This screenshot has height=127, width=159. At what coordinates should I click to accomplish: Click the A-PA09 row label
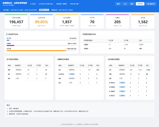(112, 91)
